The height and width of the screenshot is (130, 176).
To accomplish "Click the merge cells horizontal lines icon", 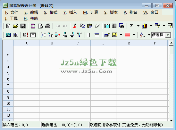I will coord(89,35).
